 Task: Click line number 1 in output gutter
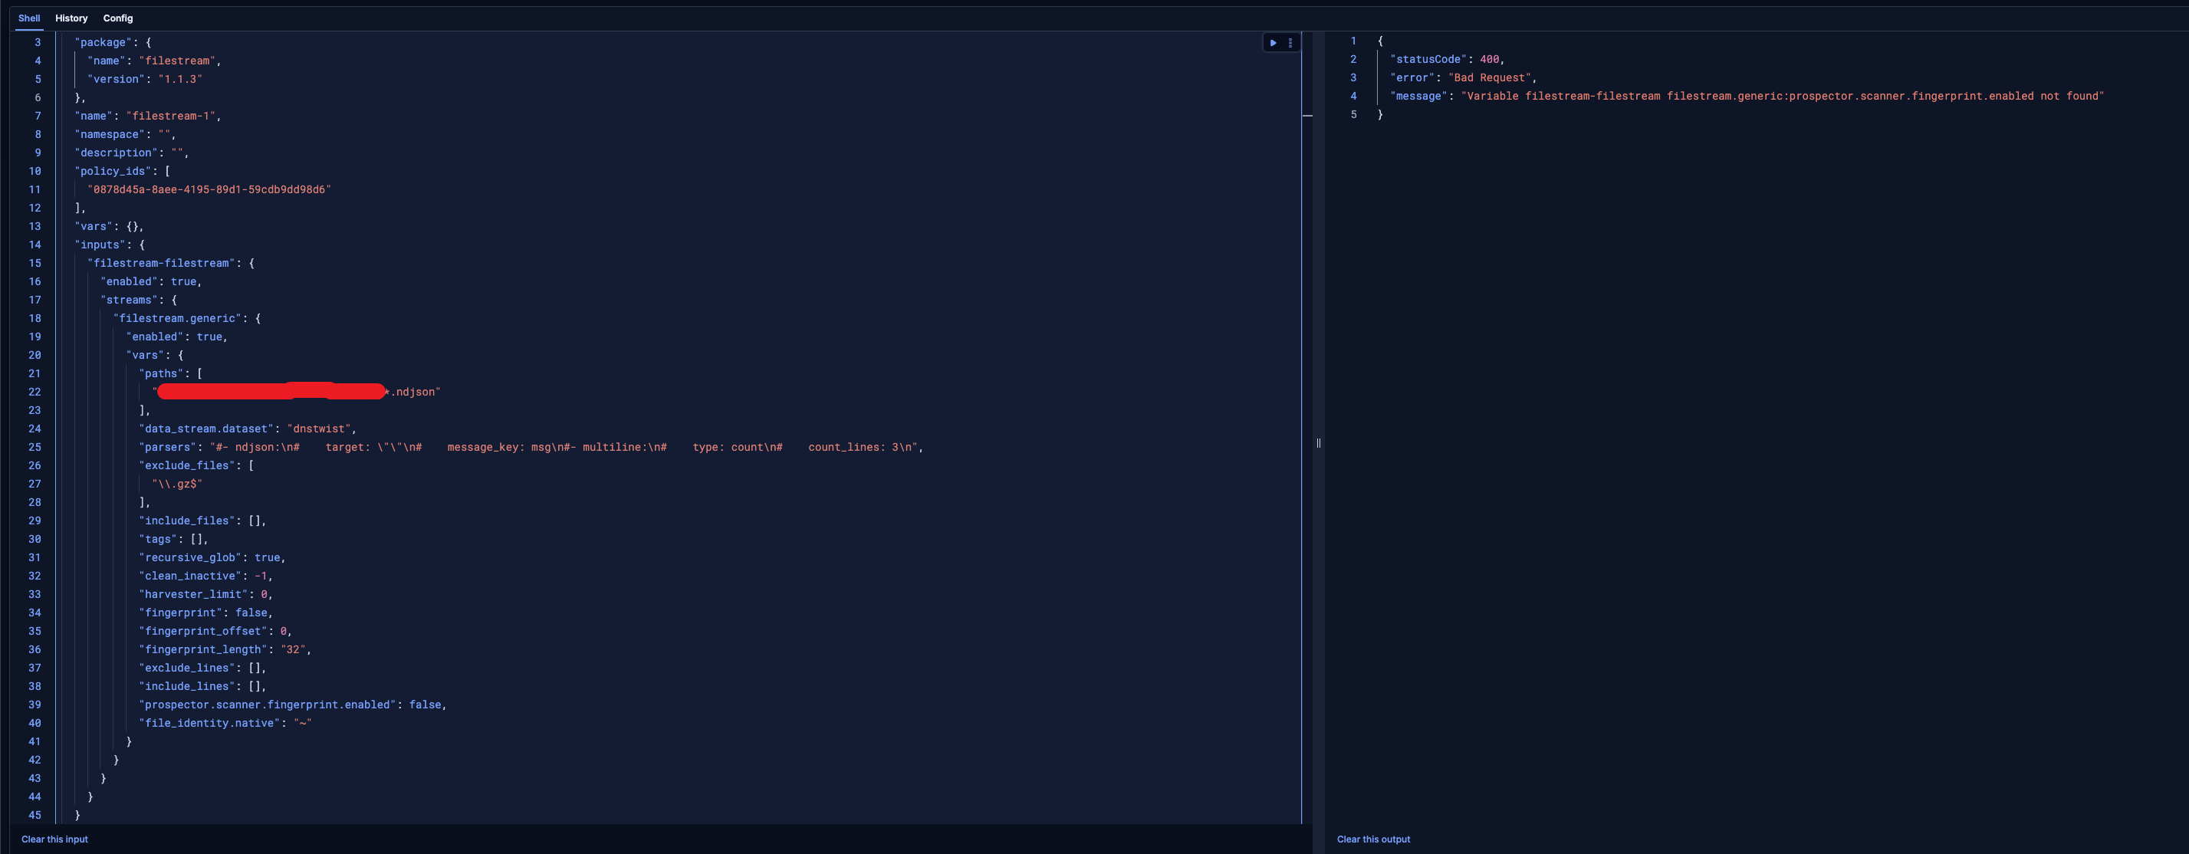click(1354, 41)
